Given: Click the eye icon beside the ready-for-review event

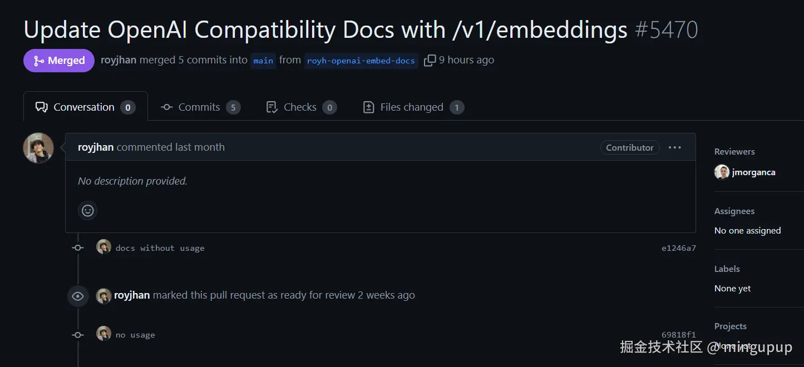Looking at the screenshot, I should 77,296.
